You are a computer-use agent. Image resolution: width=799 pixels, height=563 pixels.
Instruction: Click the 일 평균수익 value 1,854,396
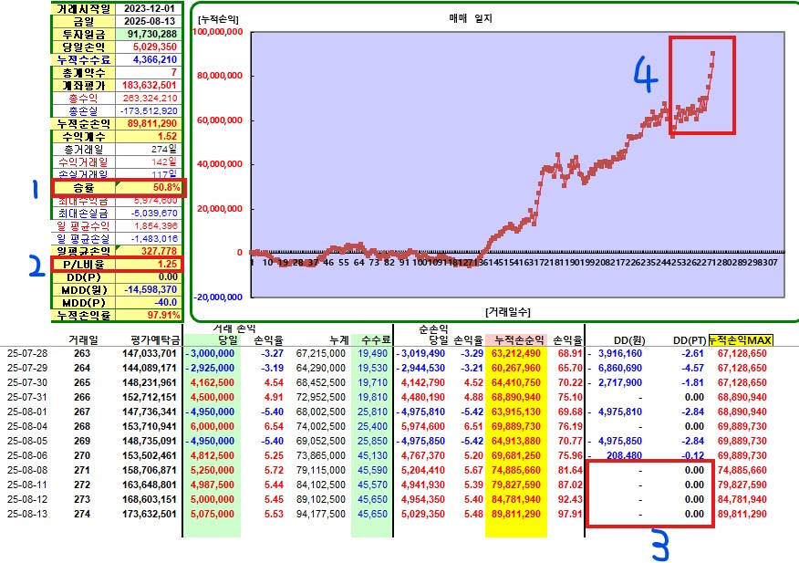pos(149,225)
